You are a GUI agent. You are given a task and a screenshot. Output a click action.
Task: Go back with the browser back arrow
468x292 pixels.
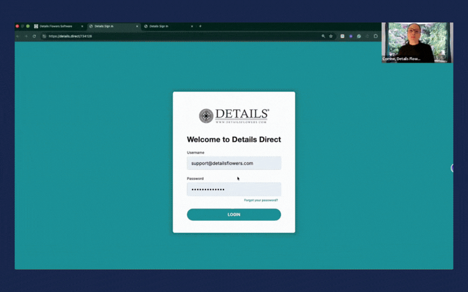[x=18, y=36]
